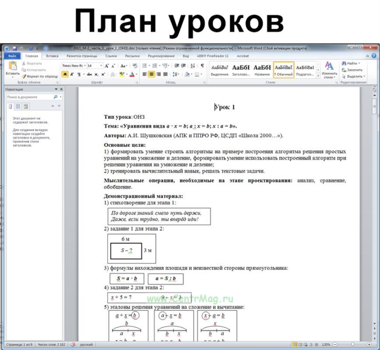Click the Print Layout view button in status bar

coord(295,344)
